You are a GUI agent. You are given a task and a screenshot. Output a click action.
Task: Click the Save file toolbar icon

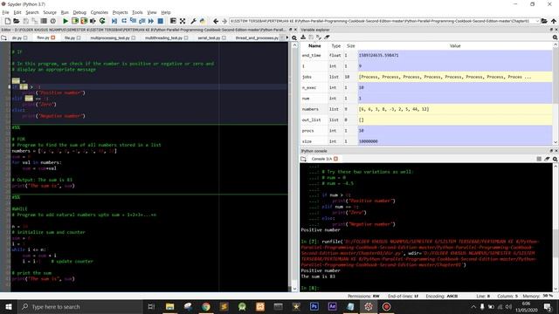pos(25,21)
